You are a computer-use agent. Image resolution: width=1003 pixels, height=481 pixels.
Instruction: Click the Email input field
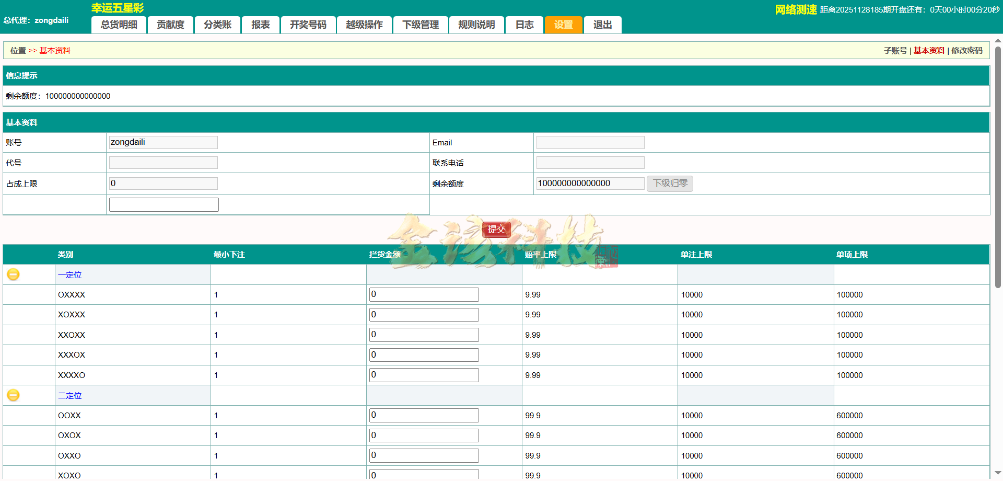tap(590, 142)
